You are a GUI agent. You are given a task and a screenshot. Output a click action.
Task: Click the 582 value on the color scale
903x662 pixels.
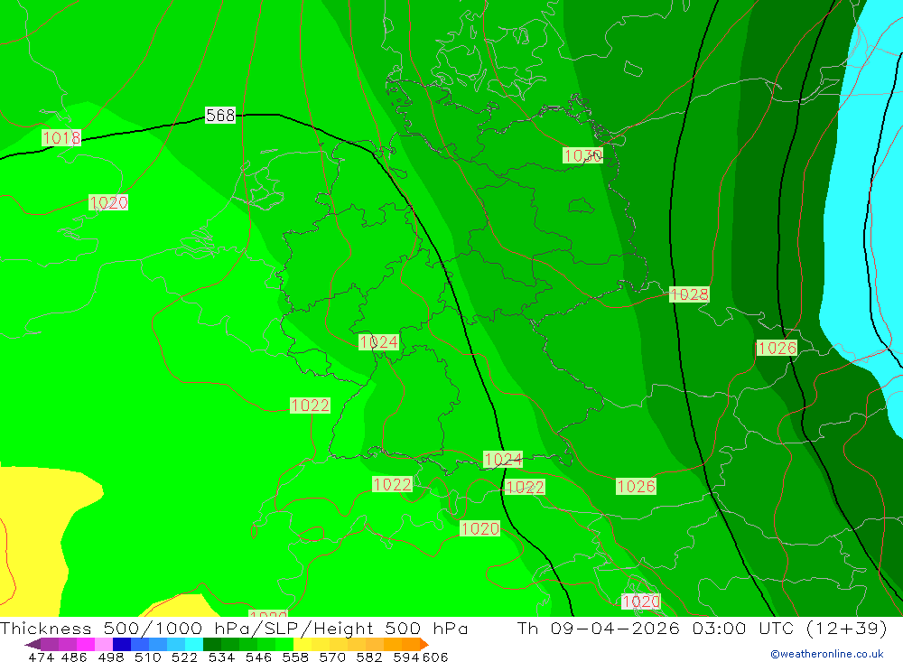point(369,657)
